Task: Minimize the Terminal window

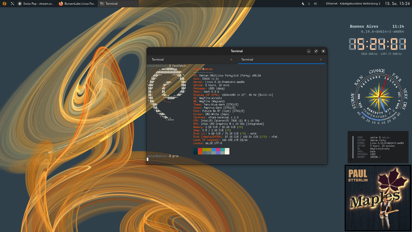Action: 309,51
